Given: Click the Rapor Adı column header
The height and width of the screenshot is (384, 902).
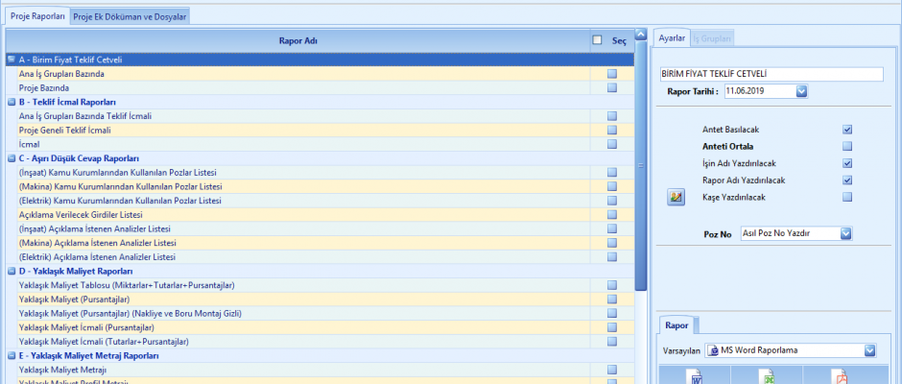Looking at the screenshot, I should coord(297,40).
